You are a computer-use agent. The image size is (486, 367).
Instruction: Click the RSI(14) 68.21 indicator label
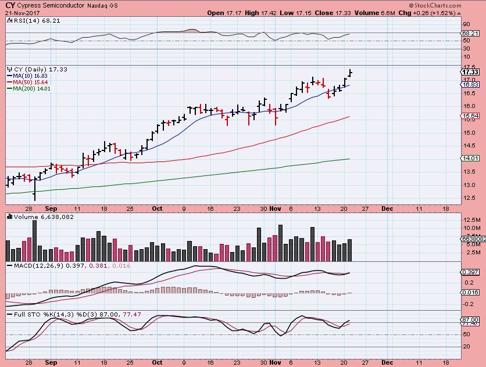point(37,21)
